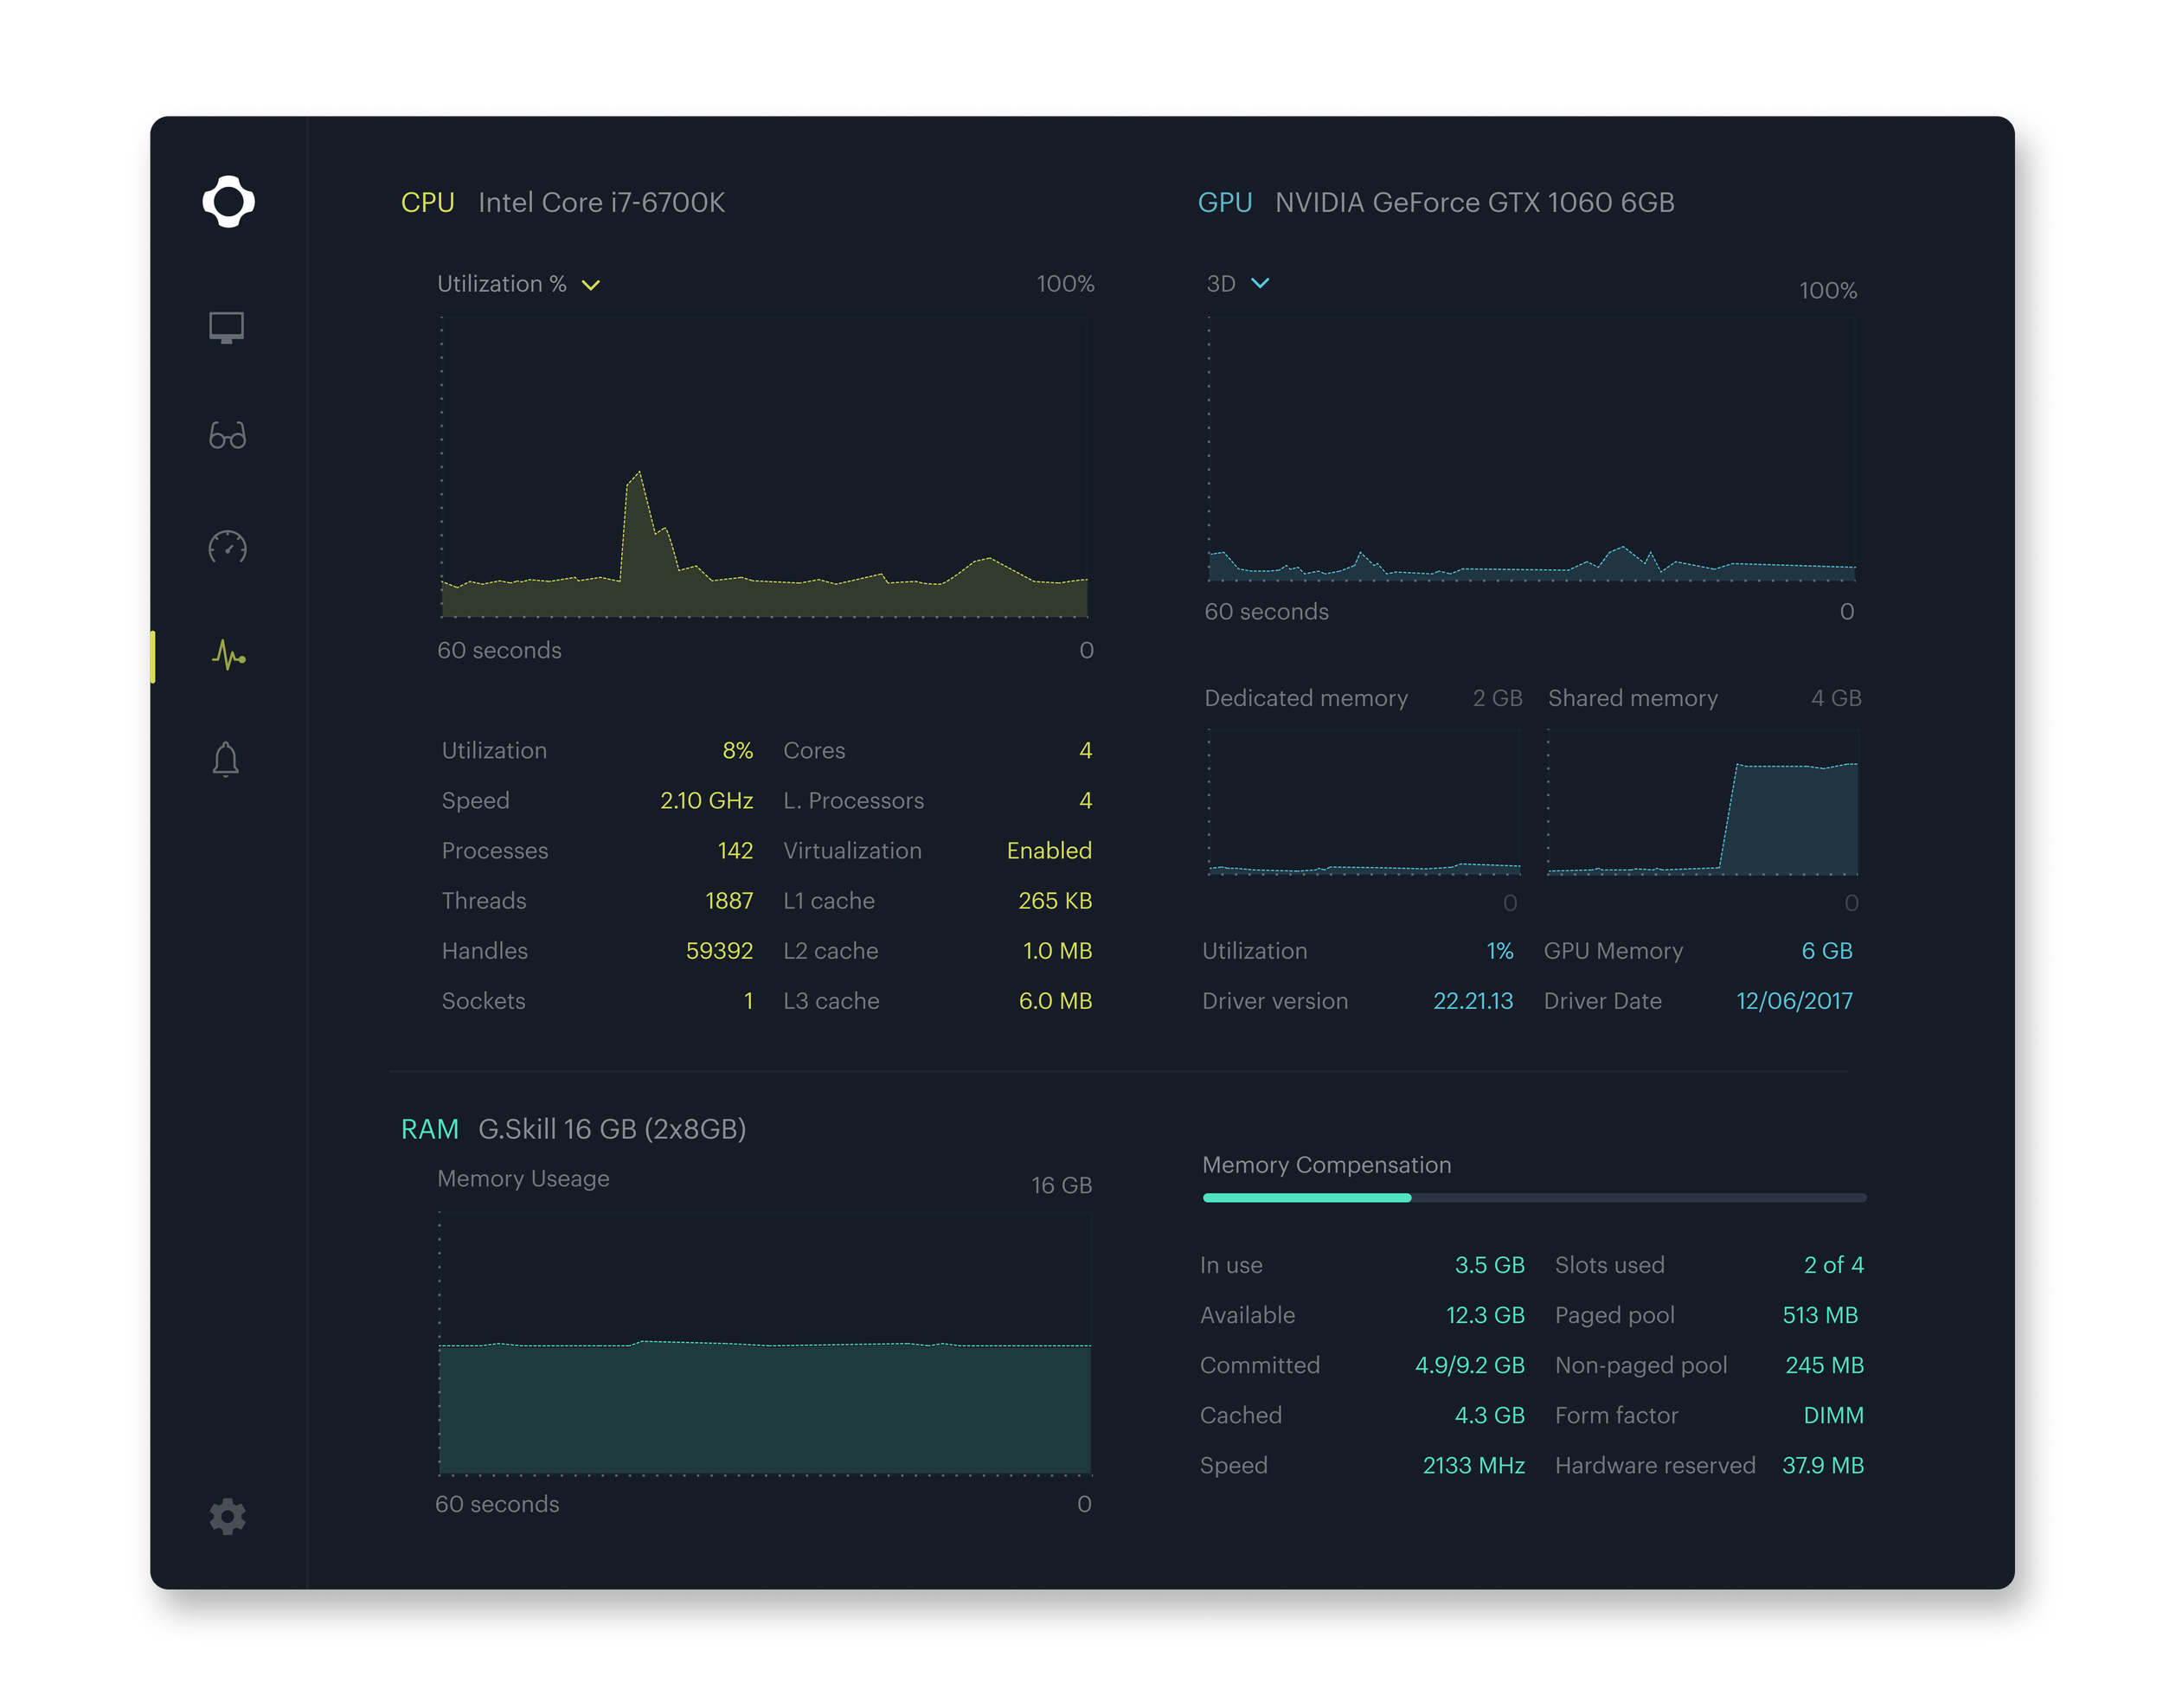Viewport: 2163px width, 1708px height.
Task: Open the bell notifications icon
Action: point(226,759)
